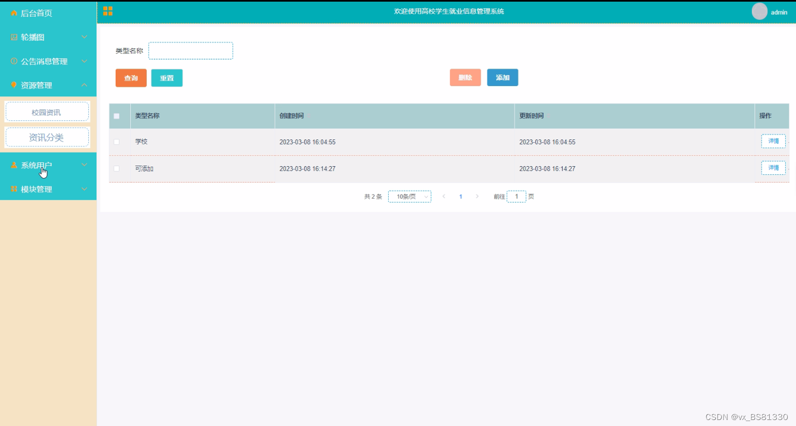Click the 前往 page number input
The width and height of the screenshot is (796, 426).
tap(516, 197)
